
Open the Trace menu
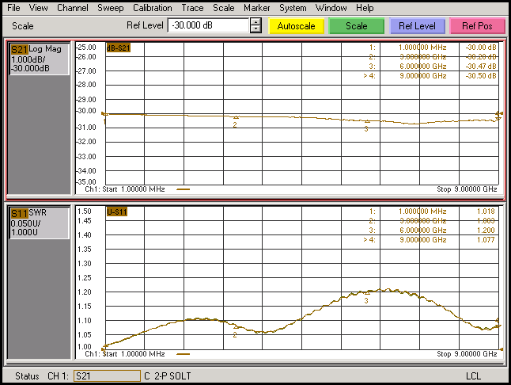(x=192, y=8)
